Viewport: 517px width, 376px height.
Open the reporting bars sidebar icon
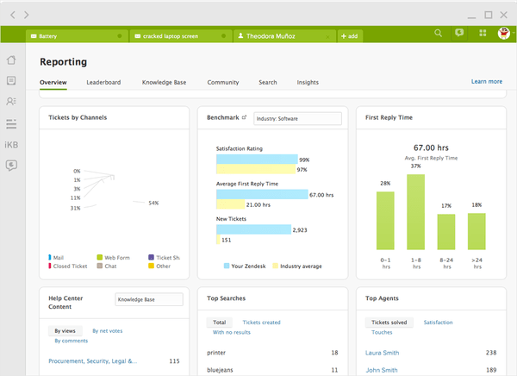(x=11, y=124)
